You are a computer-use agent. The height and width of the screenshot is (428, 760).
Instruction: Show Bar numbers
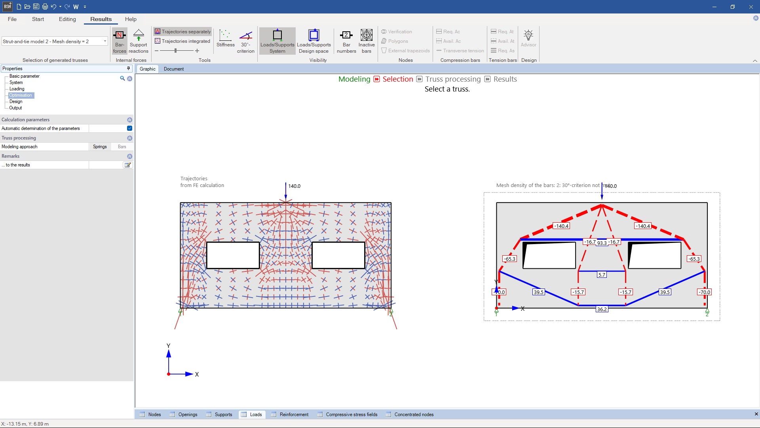coord(346,41)
